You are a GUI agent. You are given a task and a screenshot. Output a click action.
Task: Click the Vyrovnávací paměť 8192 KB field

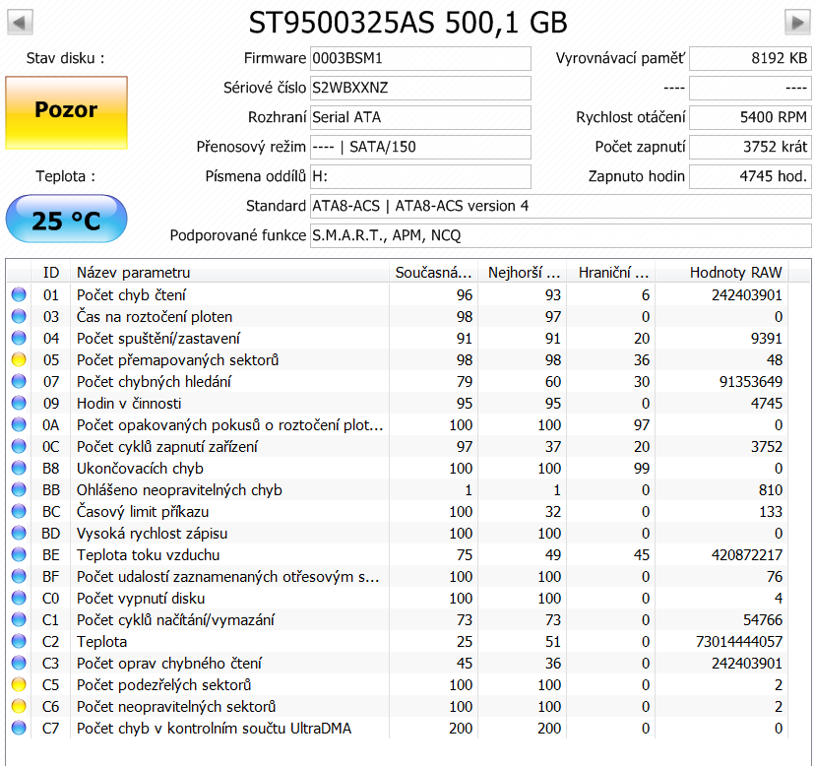pos(750,58)
